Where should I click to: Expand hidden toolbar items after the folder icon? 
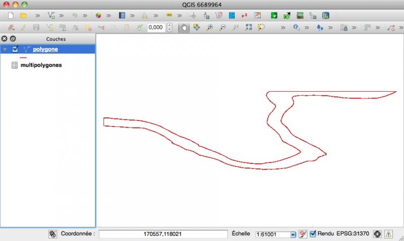37,16
